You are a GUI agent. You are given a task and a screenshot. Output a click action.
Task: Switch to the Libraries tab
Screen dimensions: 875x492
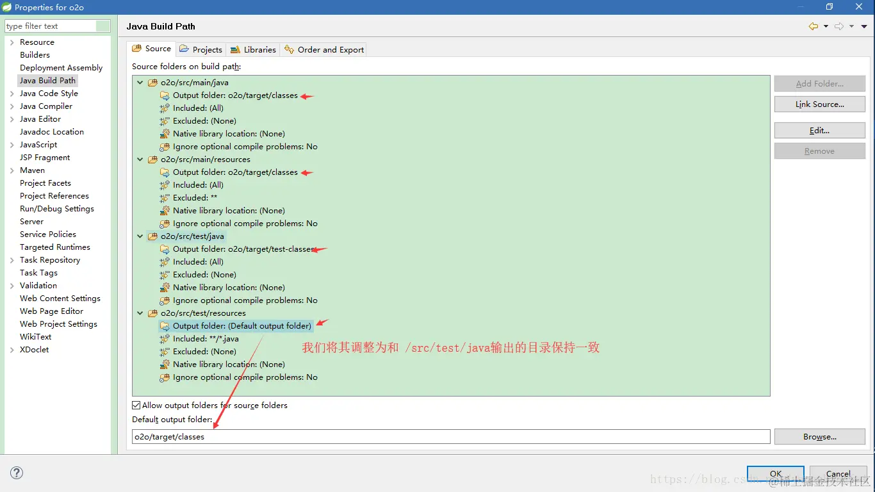point(252,49)
